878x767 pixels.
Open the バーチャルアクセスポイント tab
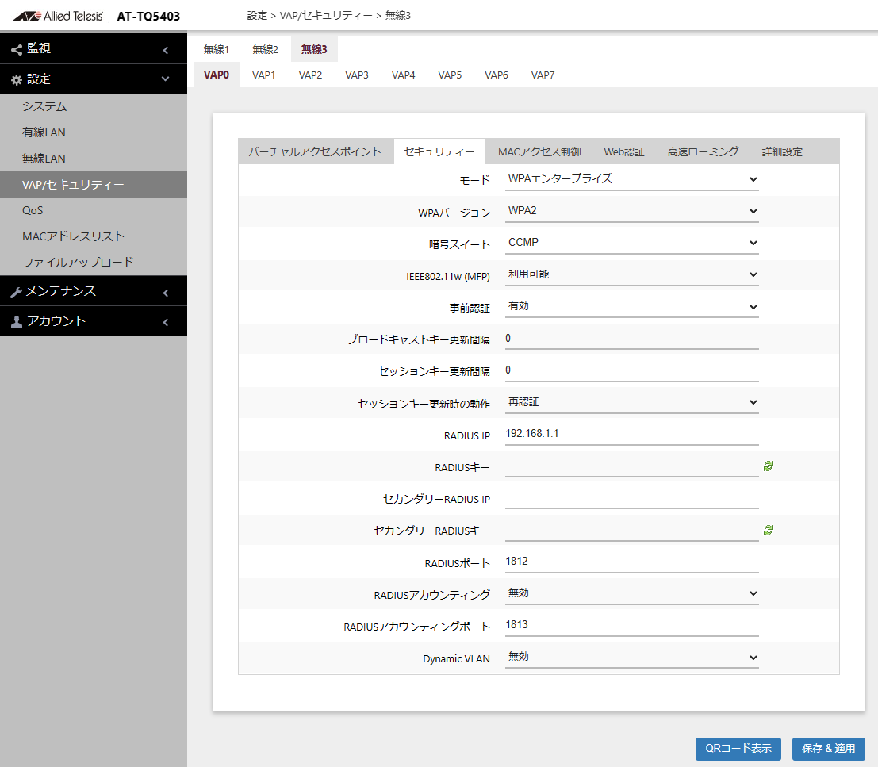point(315,151)
